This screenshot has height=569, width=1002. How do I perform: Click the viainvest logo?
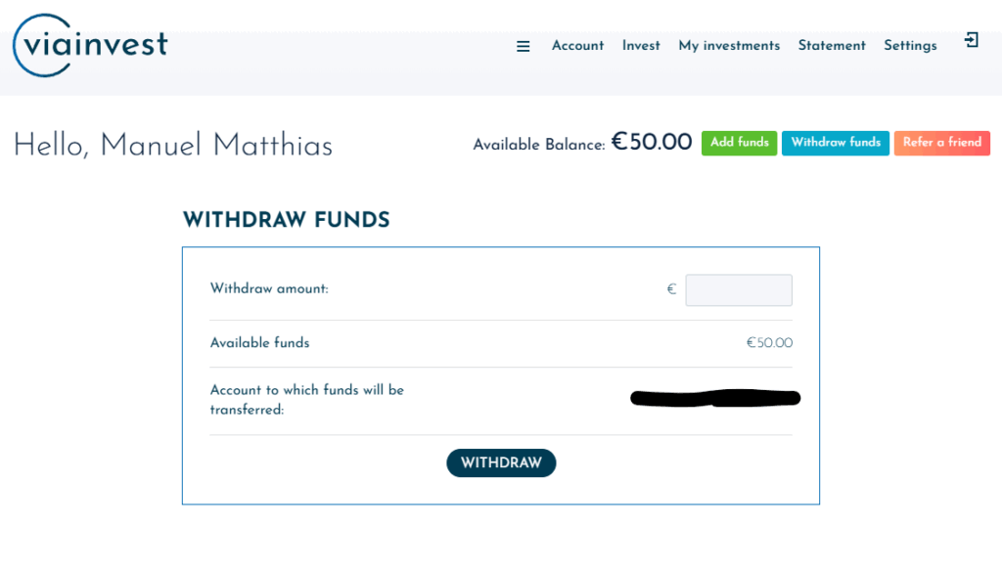click(x=90, y=45)
